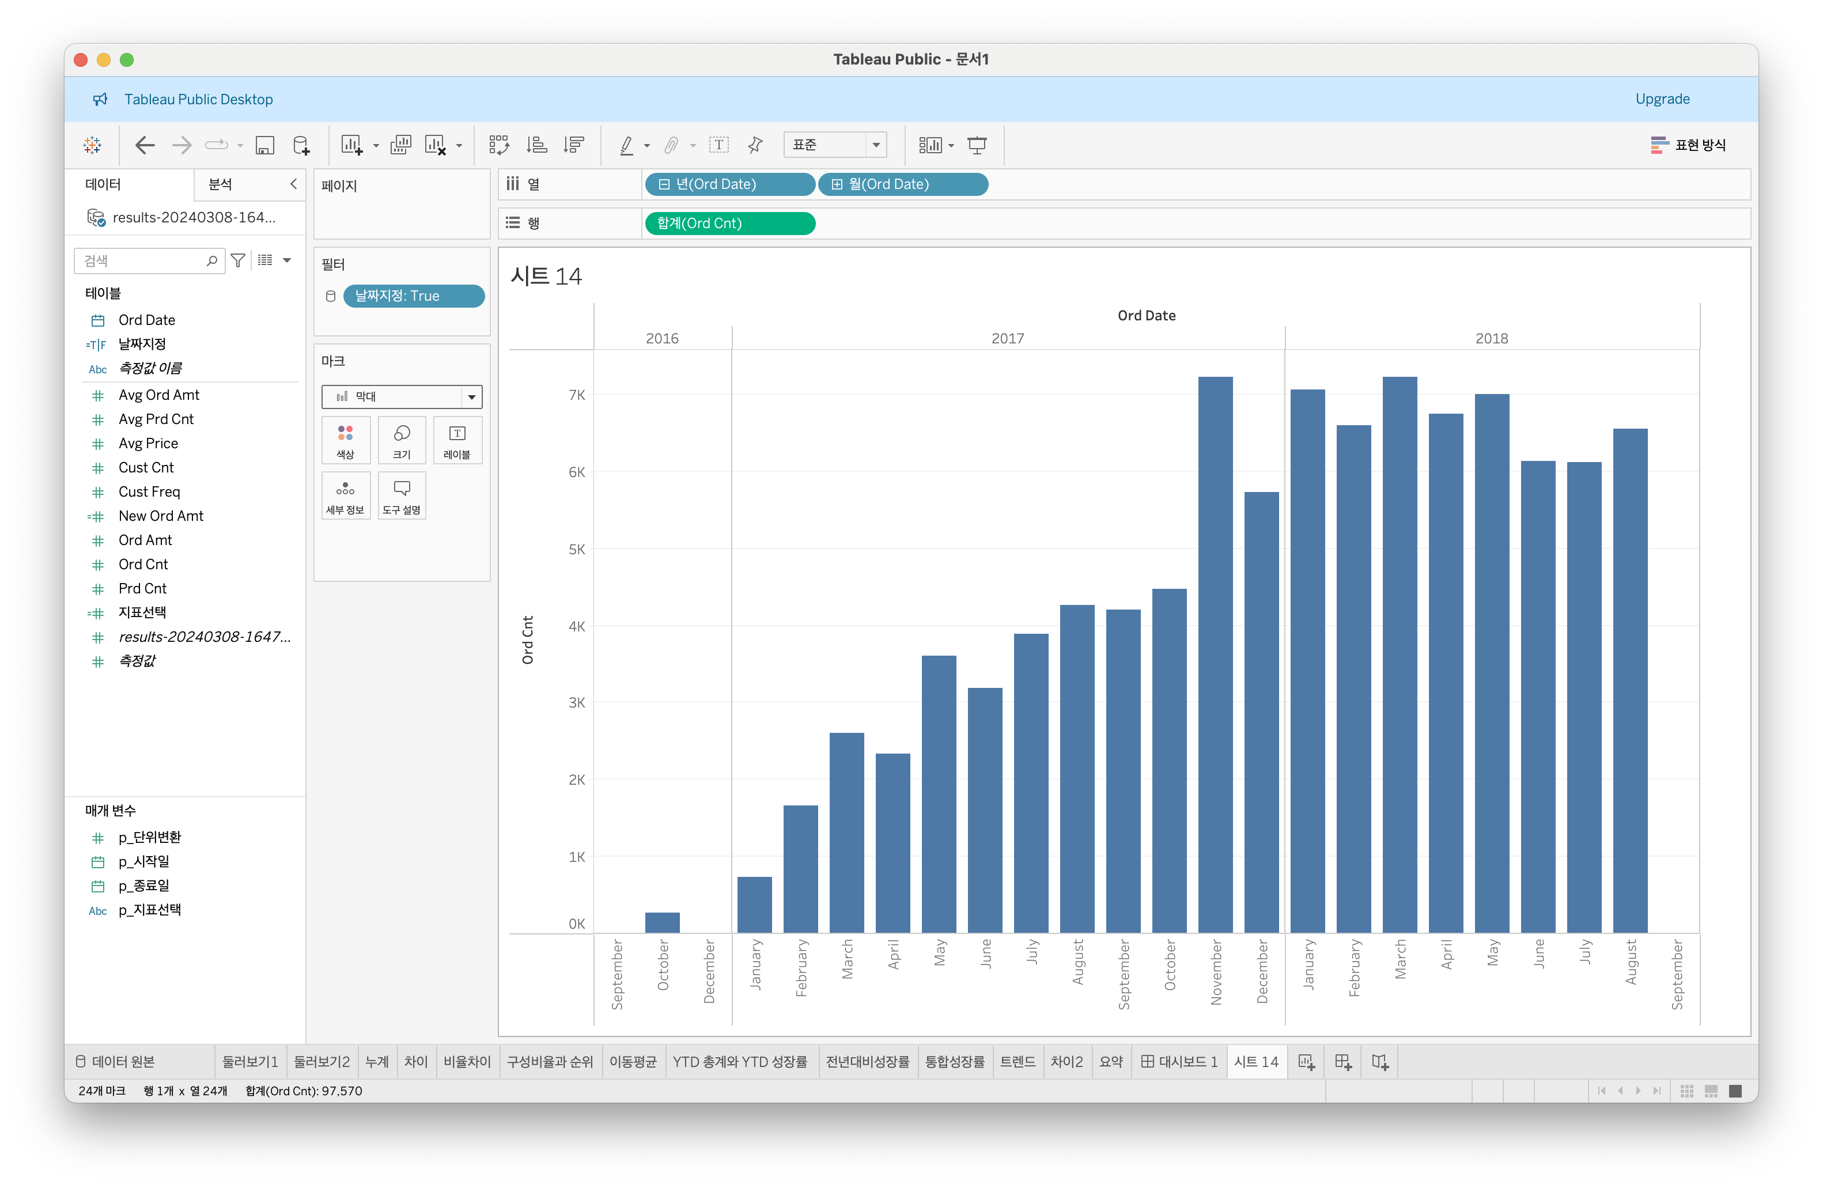Open Show Me (표현 방식) panel

tap(1688, 145)
